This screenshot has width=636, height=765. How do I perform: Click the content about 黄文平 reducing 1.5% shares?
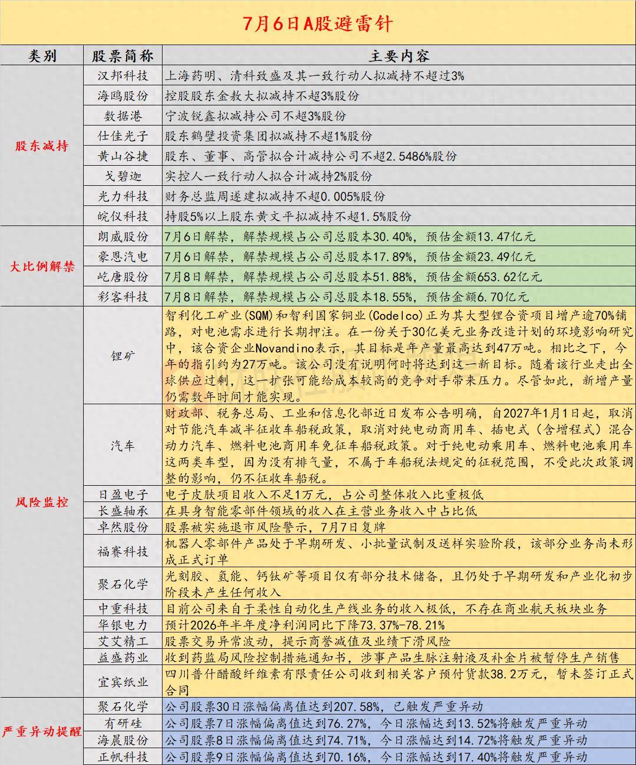(x=288, y=216)
